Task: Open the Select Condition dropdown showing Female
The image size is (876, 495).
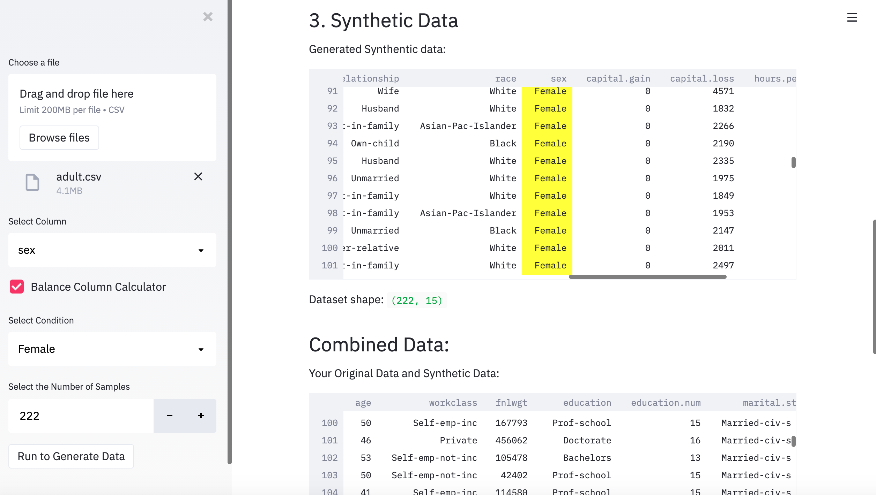Action: click(112, 349)
